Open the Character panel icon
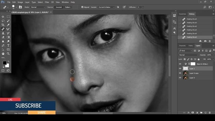The height and width of the screenshot is (121, 215). click(174, 28)
